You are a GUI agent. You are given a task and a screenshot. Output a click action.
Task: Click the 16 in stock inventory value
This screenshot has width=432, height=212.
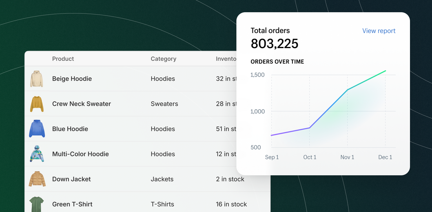(231, 204)
